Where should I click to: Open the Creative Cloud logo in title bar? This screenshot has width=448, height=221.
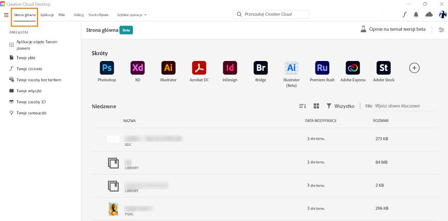pyautogui.click(x=3, y=4)
